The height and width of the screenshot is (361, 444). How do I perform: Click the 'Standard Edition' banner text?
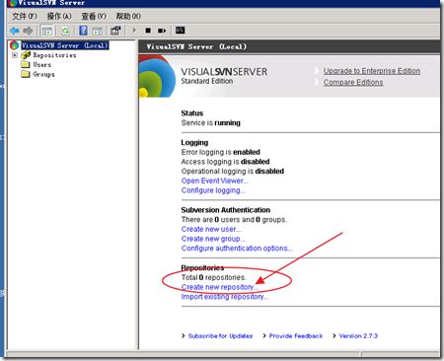[207, 81]
